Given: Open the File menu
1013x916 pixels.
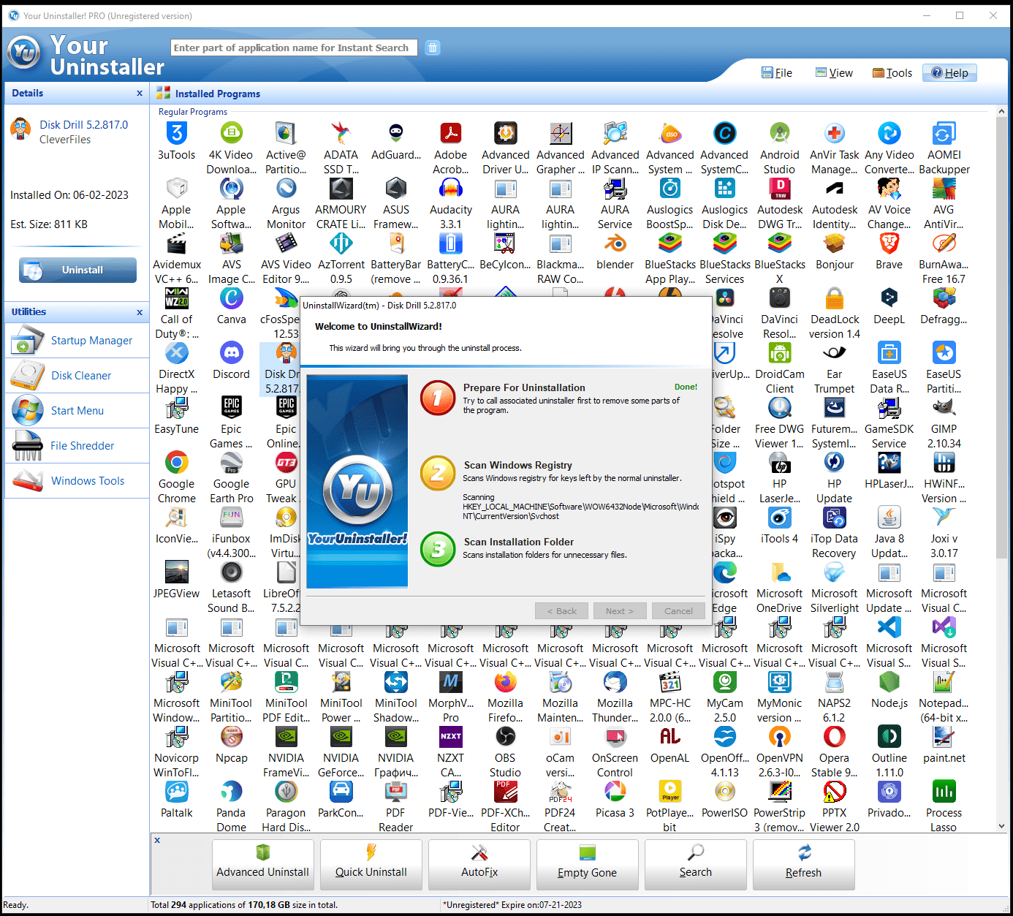Looking at the screenshot, I should click(x=777, y=73).
